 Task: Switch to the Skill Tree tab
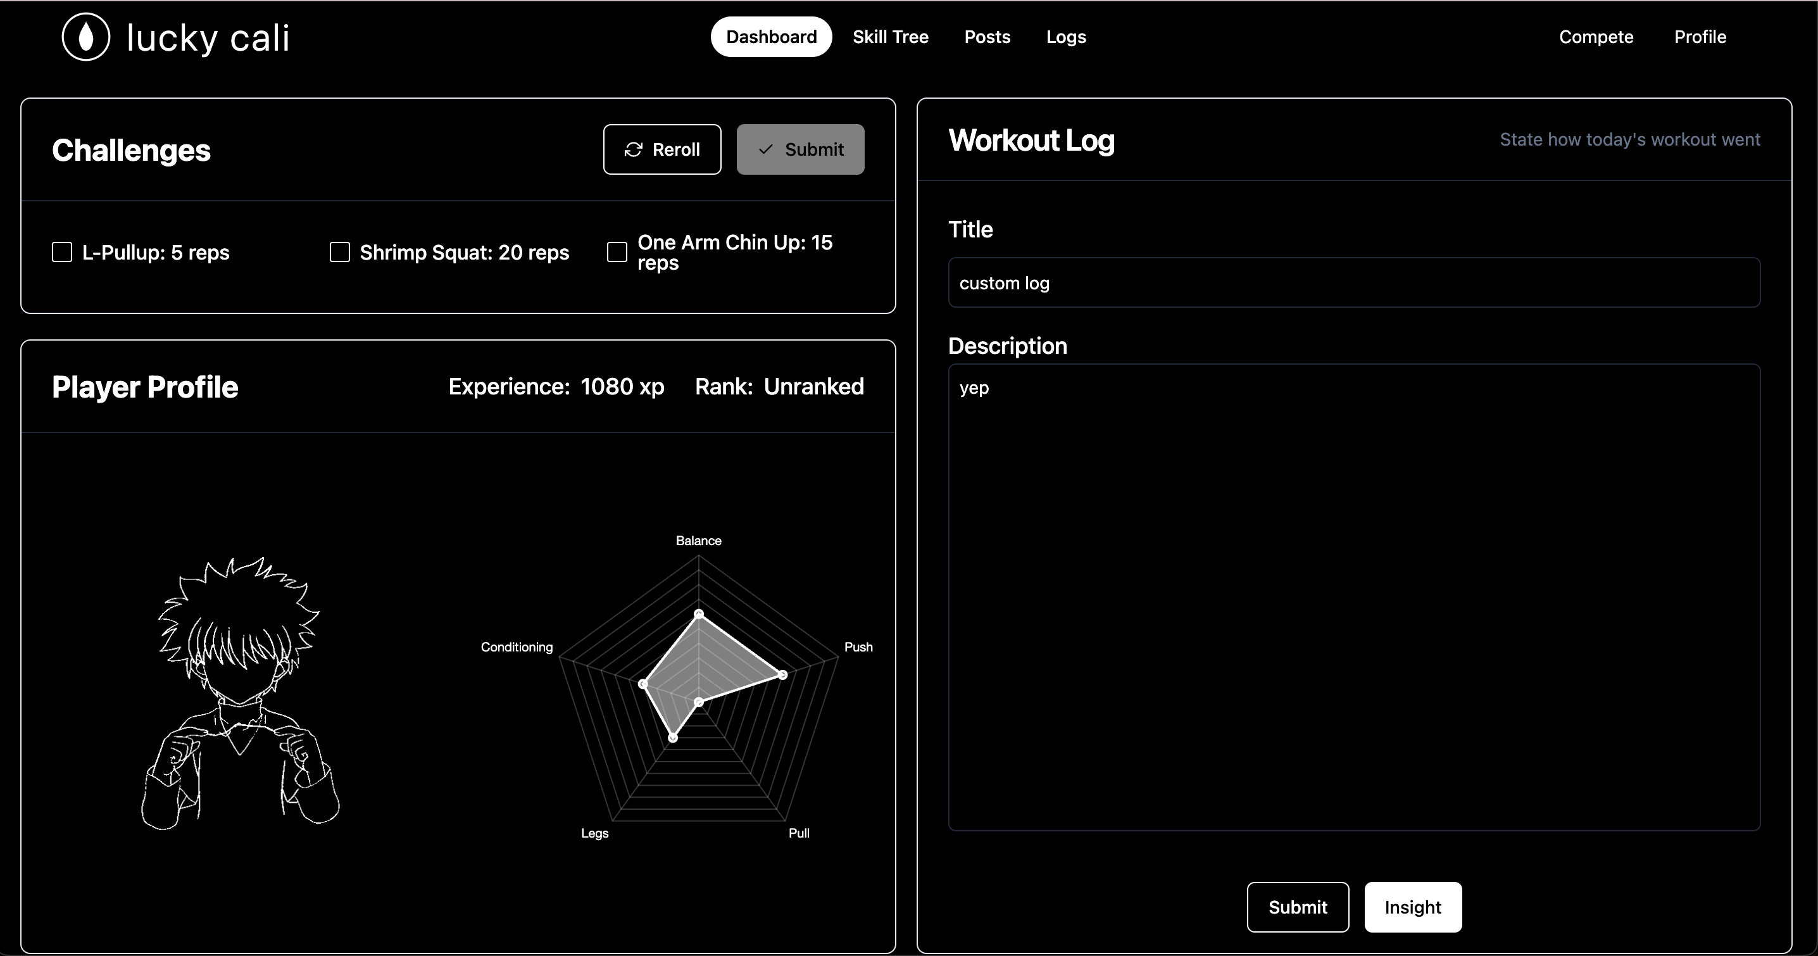pyautogui.click(x=891, y=37)
